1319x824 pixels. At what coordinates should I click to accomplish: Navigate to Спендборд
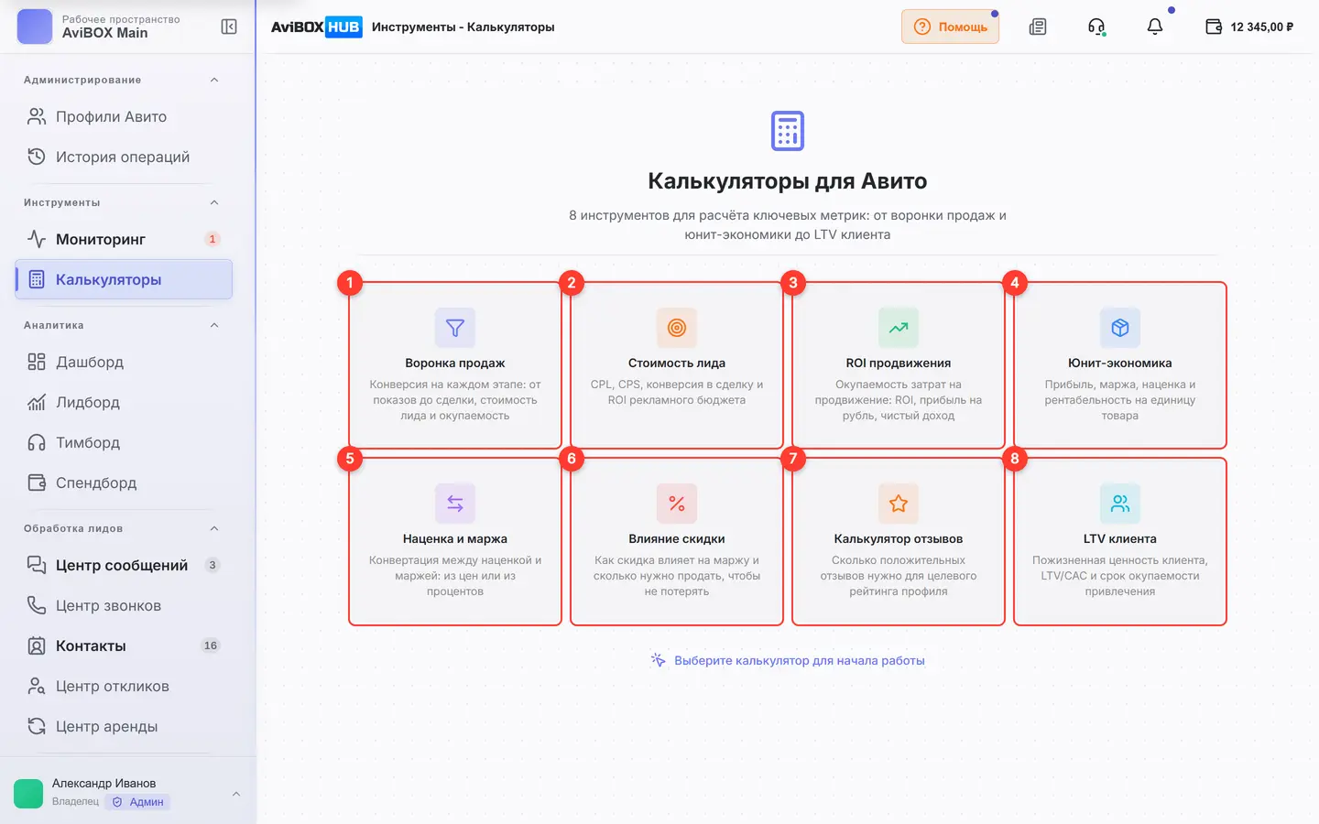(124, 482)
